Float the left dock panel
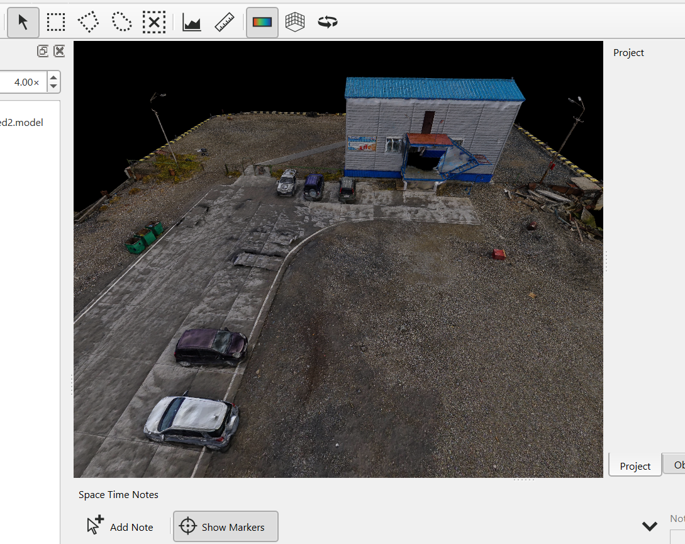The width and height of the screenshot is (685, 544). 43,52
